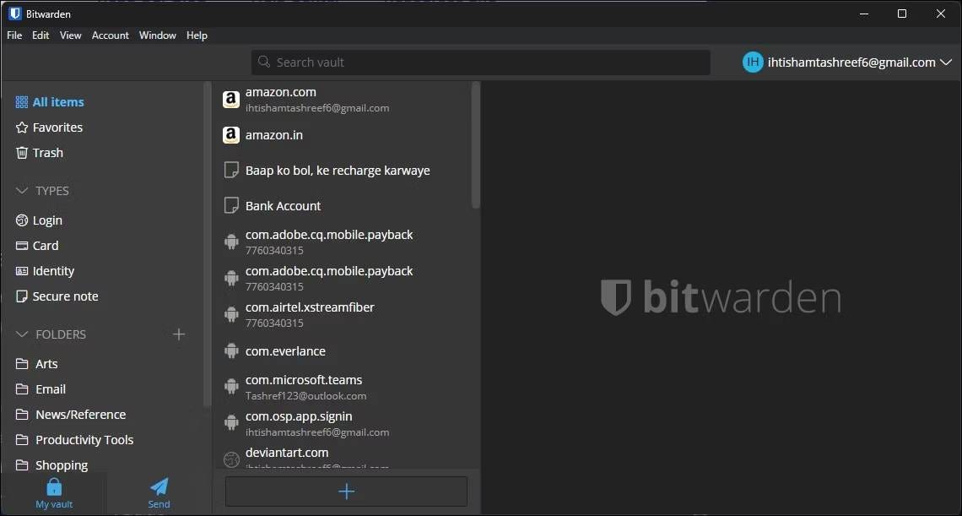Click the add item plus button

point(346,492)
